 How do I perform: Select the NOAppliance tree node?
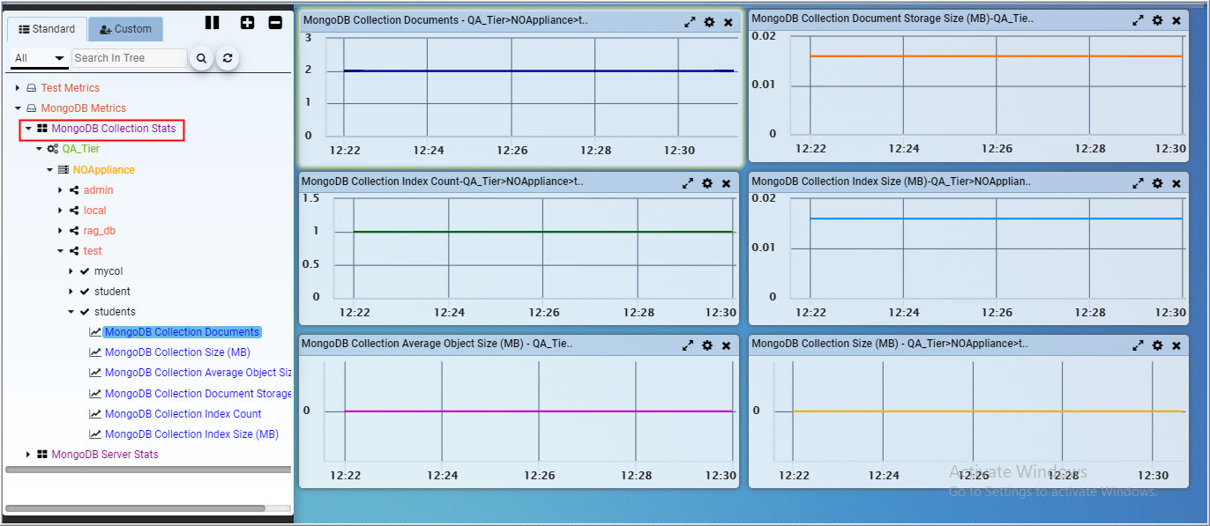pos(103,170)
